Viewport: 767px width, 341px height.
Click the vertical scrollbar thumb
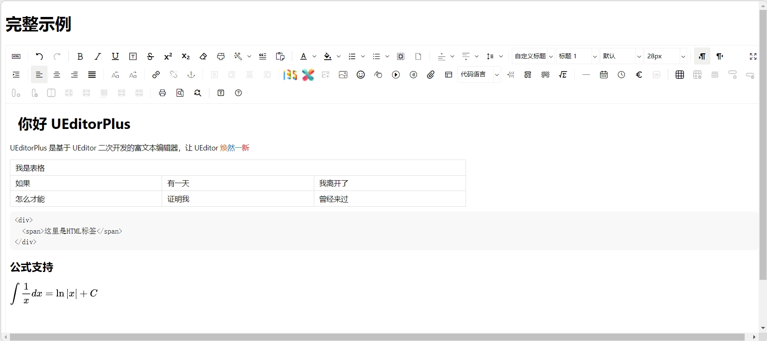(763, 145)
